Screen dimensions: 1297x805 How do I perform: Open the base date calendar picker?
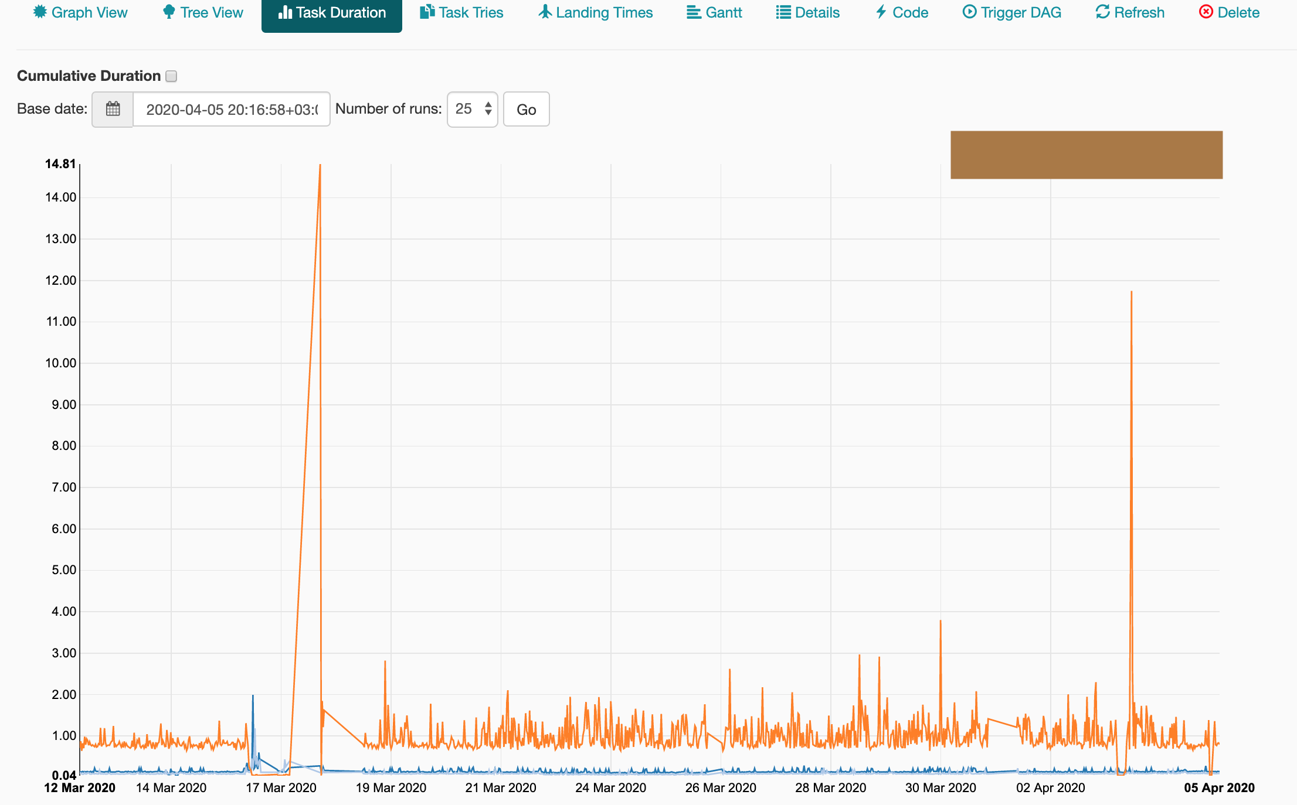point(113,109)
